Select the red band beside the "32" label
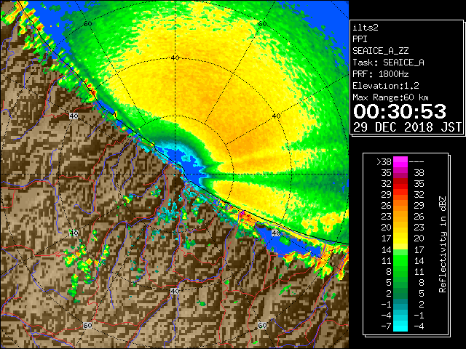466x349 pixels. point(400,184)
